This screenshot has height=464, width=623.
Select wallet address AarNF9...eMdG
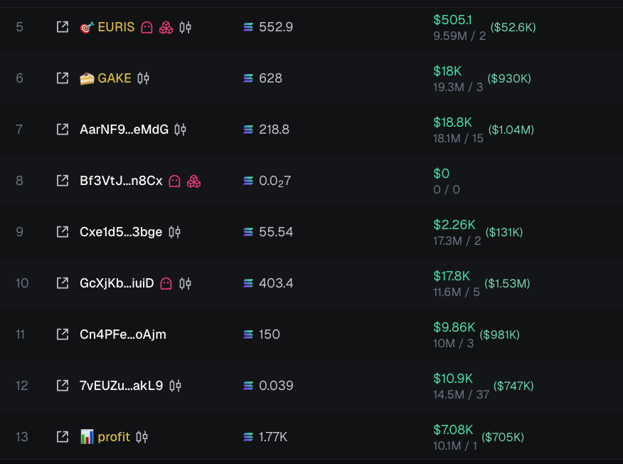[x=124, y=130]
